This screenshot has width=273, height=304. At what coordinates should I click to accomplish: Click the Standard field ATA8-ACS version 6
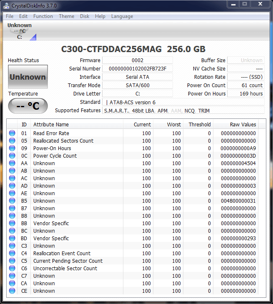[183, 102]
